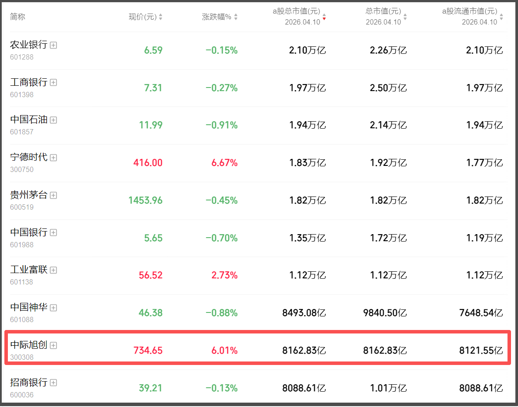Click the plus icon beside 工业富联
The width and height of the screenshot is (518, 407).
[x=53, y=270]
